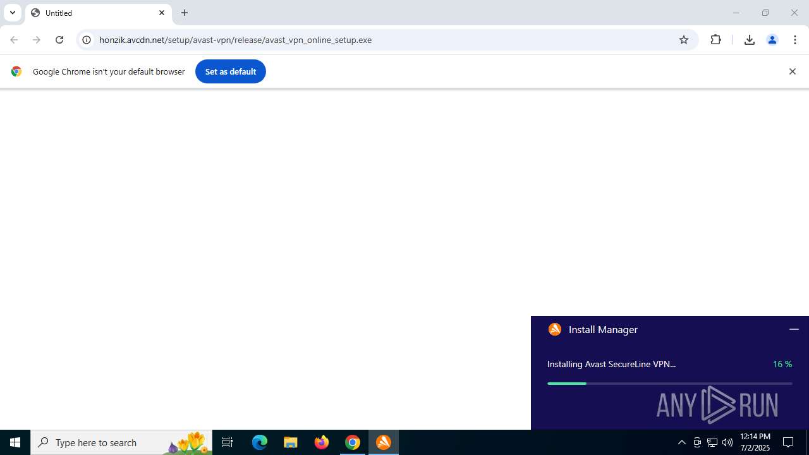The image size is (809, 455).
Task: Click Set as default button
Action: 231,71
